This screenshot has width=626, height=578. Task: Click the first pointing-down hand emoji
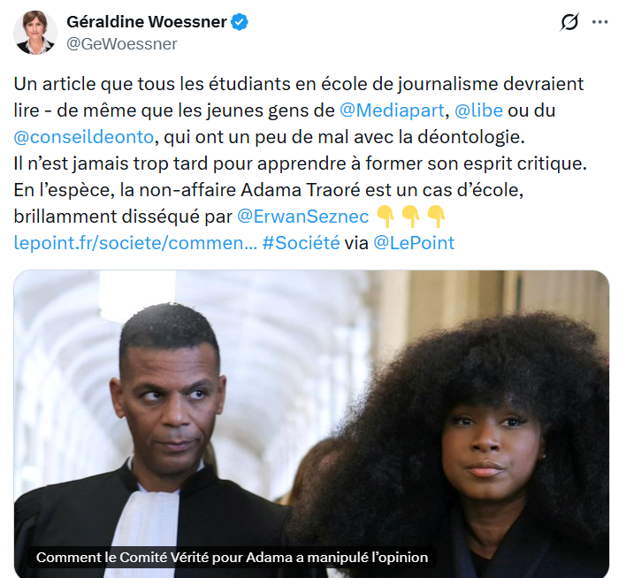click(386, 217)
